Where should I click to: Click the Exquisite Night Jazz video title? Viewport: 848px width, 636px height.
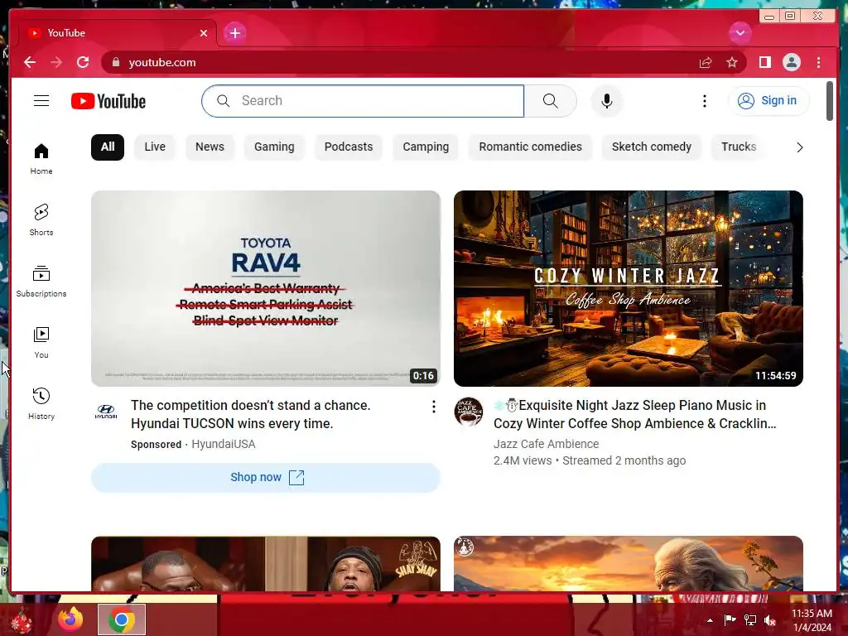tap(635, 414)
